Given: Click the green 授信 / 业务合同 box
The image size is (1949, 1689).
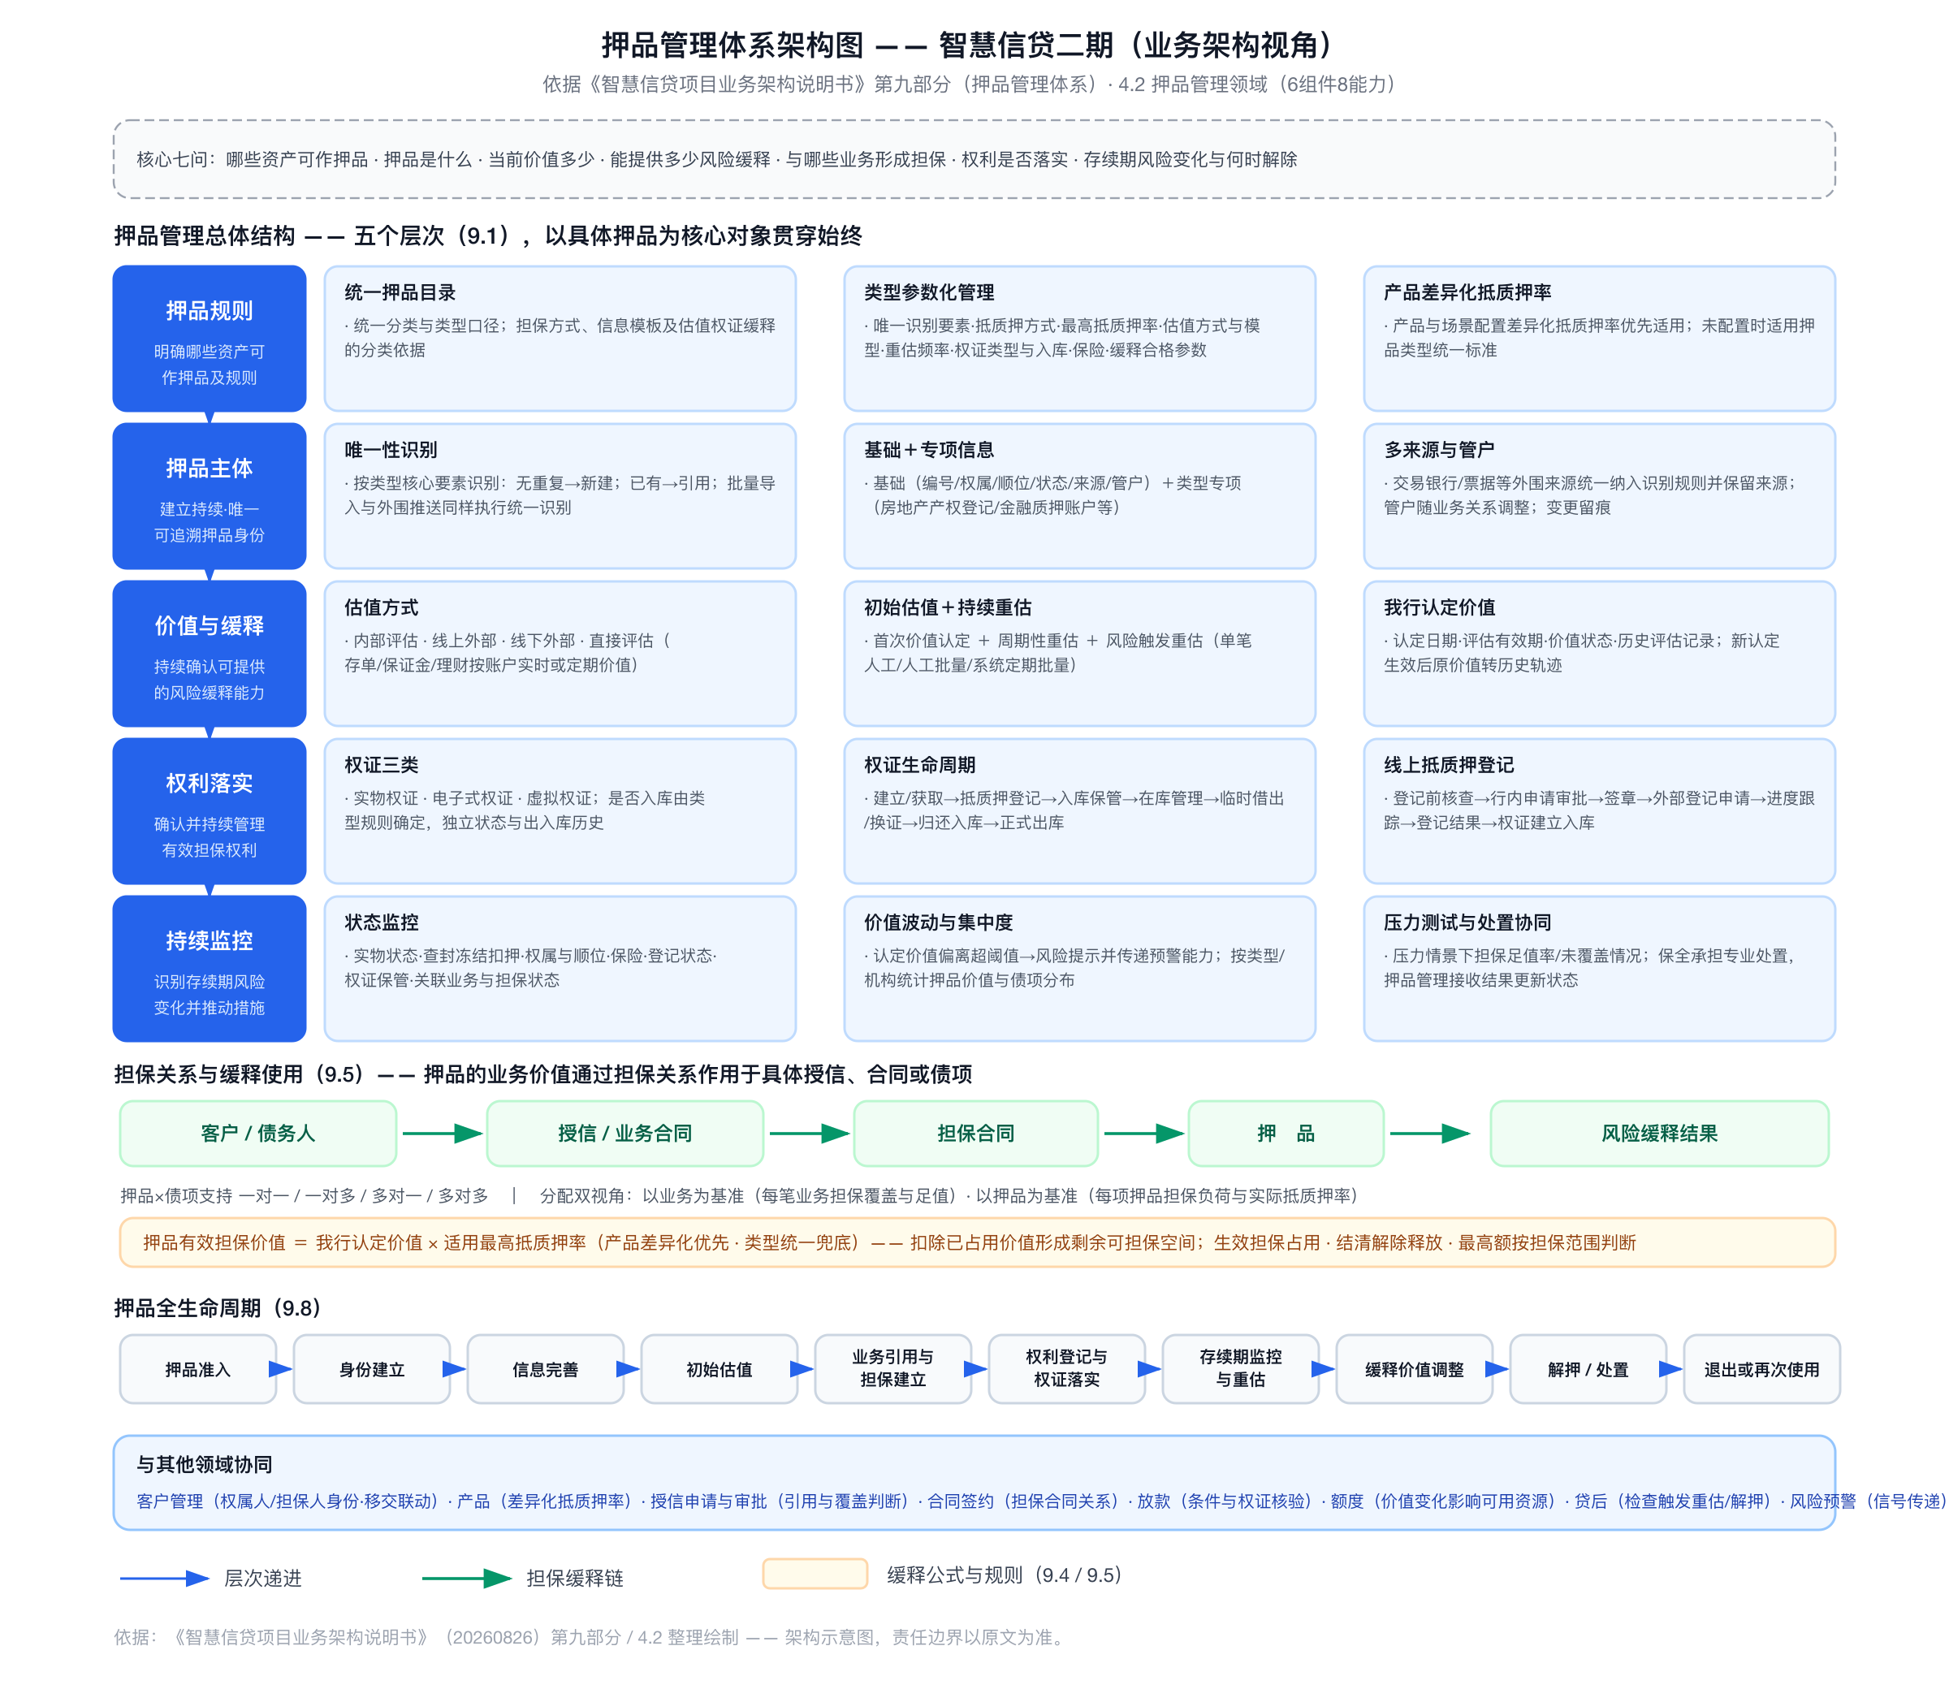Looking at the screenshot, I should pos(624,1133).
